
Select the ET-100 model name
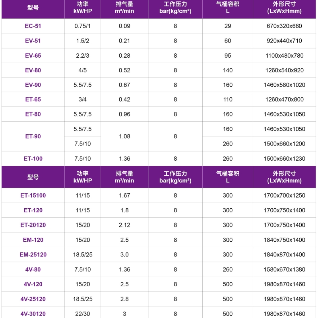point(33,159)
